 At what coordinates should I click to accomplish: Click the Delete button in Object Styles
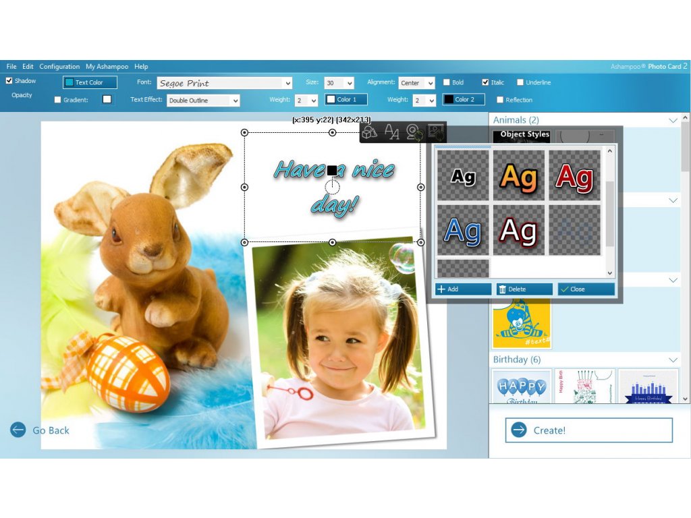524,289
